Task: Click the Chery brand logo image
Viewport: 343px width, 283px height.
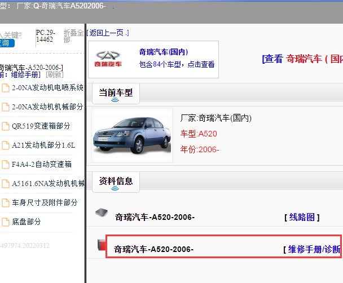Action: [x=108, y=59]
